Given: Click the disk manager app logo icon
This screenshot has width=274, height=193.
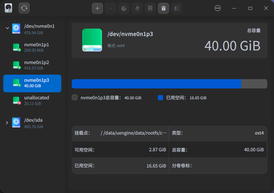Looking at the screenshot, I should tap(8, 8).
